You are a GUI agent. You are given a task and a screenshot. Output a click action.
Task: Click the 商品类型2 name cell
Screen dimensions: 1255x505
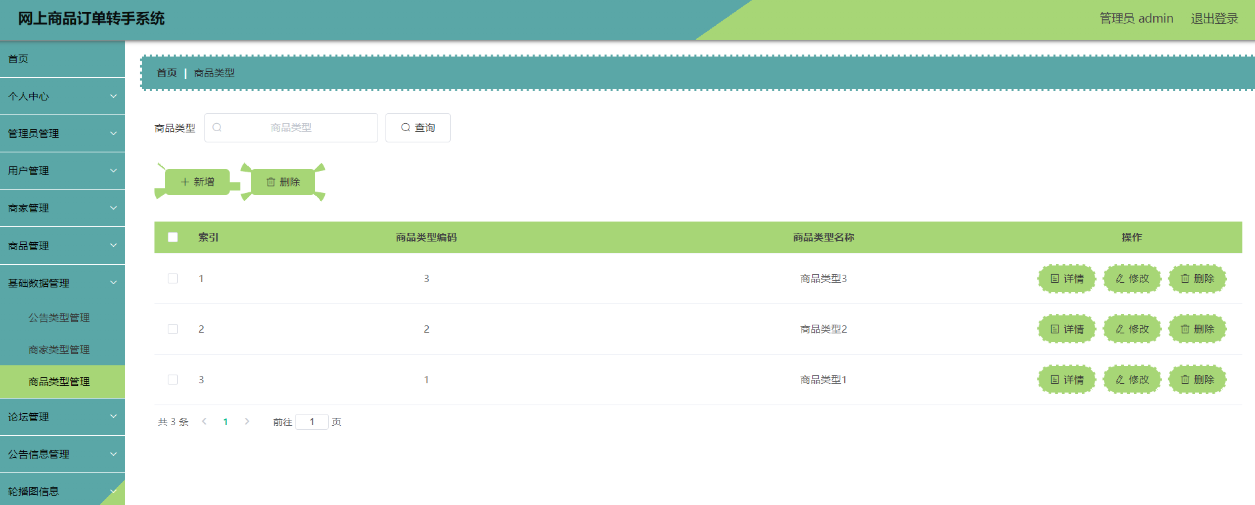click(824, 329)
